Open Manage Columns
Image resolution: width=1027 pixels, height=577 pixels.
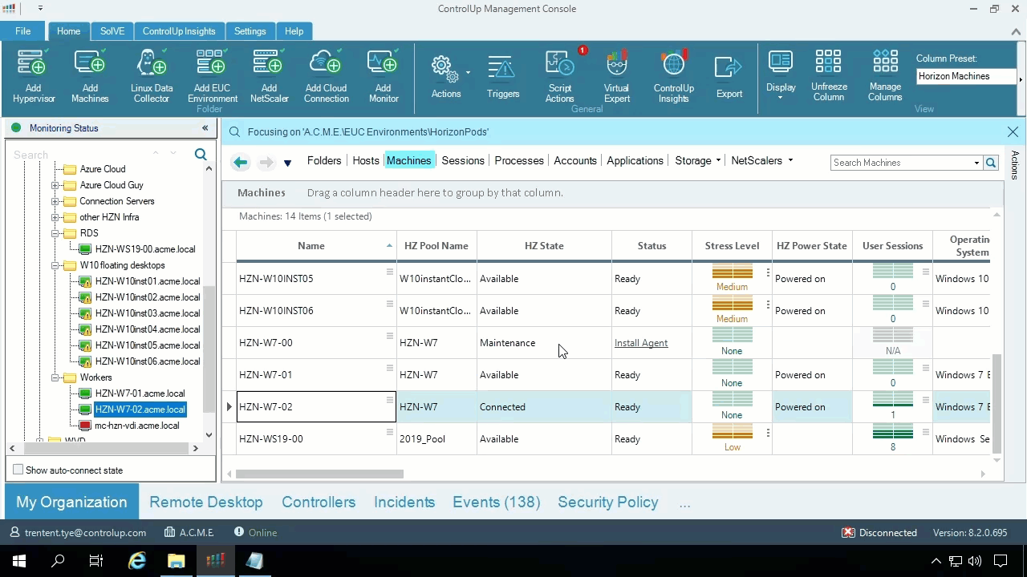point(885,76)
